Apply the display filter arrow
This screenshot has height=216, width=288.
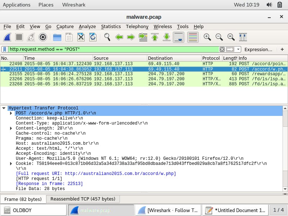click(x=230, y=49)
